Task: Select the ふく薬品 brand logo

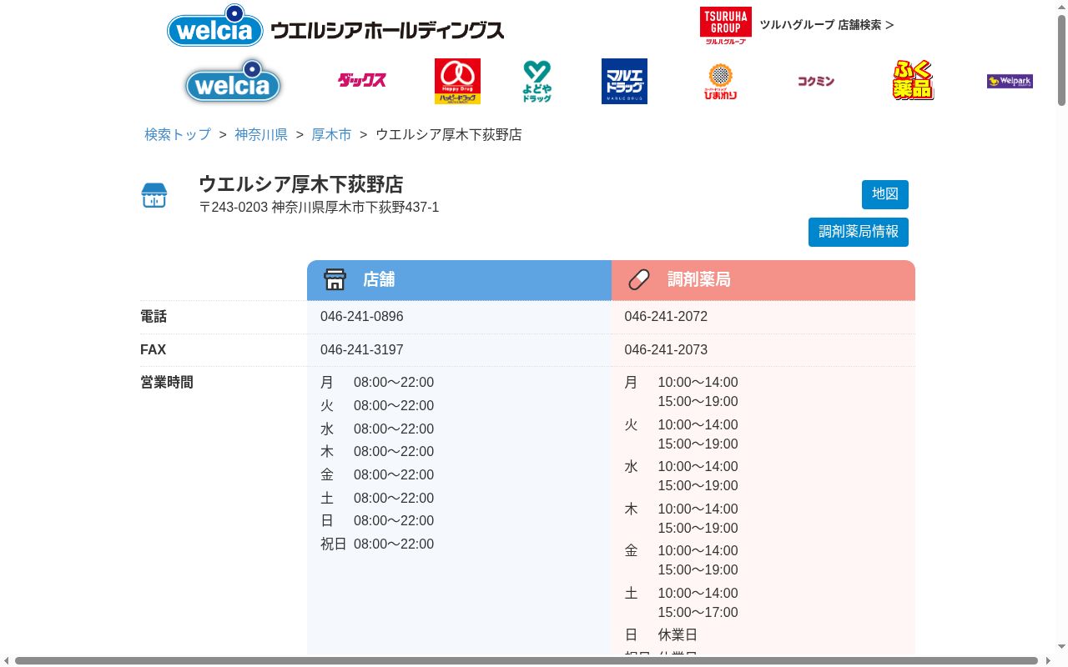Action: 913,81
